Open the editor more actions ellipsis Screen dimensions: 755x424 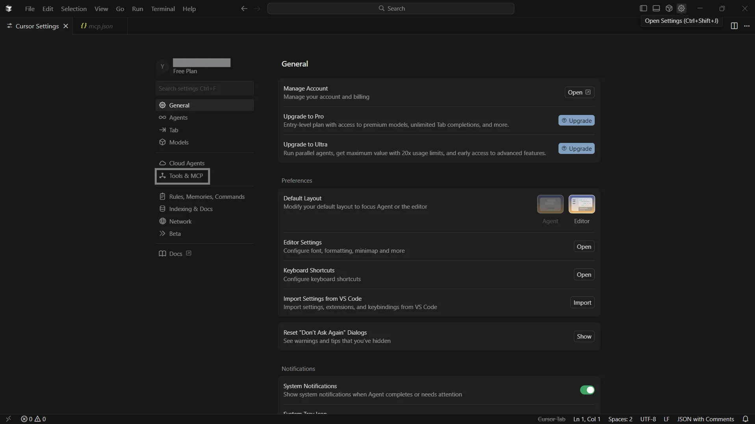pos(747,26)
